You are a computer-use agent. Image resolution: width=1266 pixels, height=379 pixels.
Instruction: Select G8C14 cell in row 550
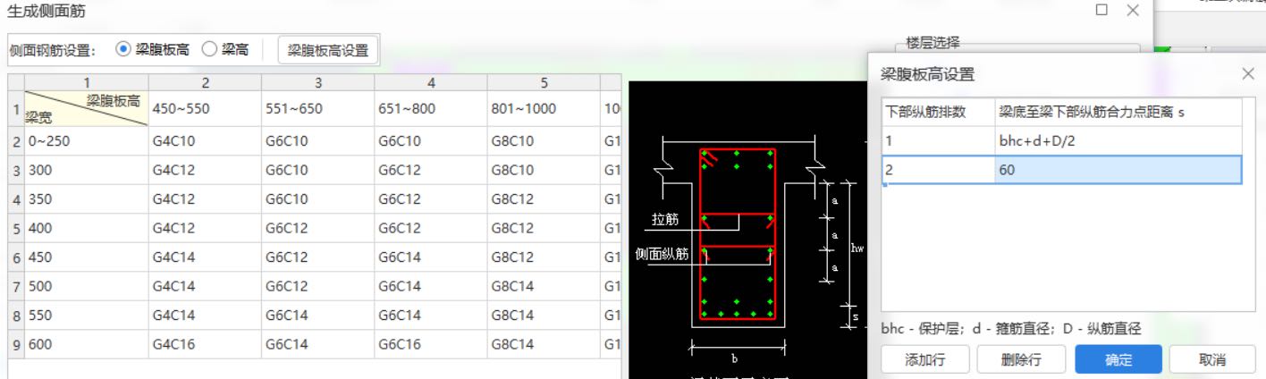[543, 316]
